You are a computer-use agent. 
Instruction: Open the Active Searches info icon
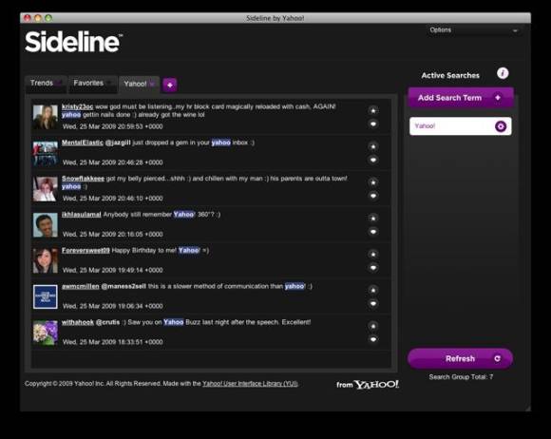pos(503,73)
